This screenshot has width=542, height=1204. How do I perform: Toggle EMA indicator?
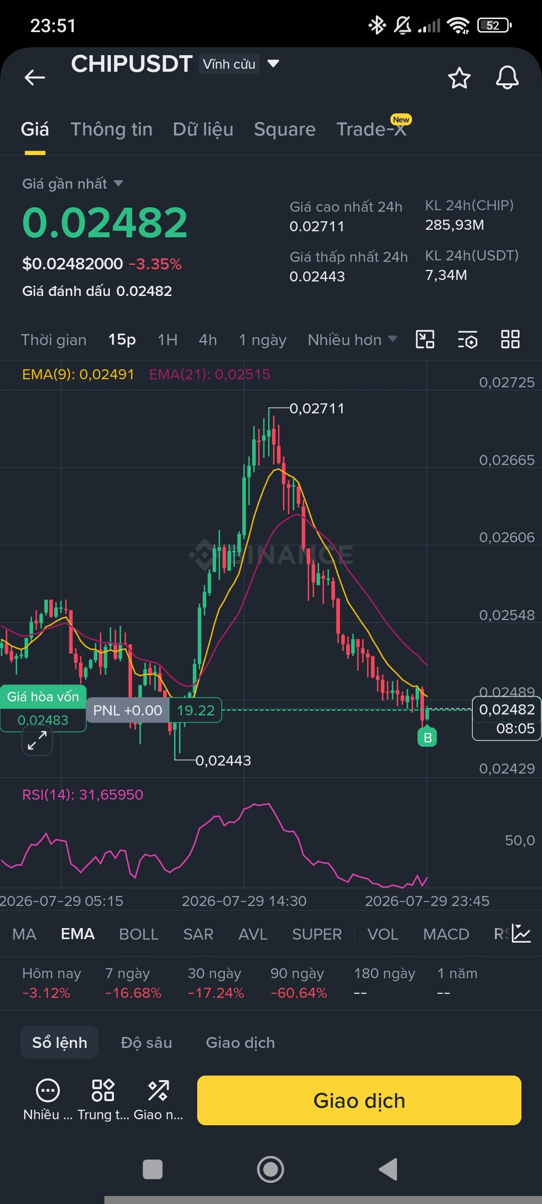point(78,934)
